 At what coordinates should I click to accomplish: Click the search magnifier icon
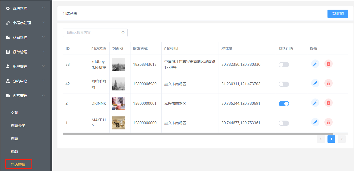tap(123, 33)
